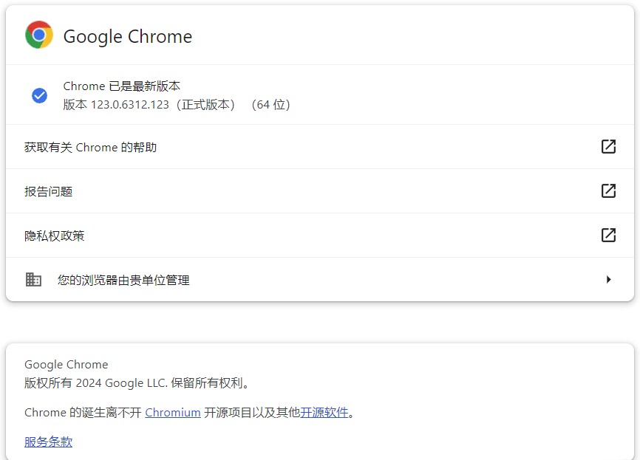This screenshot has width=640, height=460.
Task: Follow the Chromium hyperlink
Action: point(173,413)
